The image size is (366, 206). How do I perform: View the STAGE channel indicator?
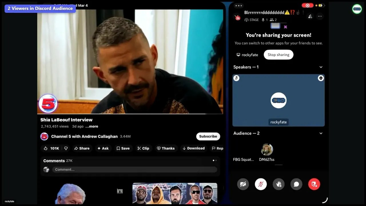pos(251,20)
